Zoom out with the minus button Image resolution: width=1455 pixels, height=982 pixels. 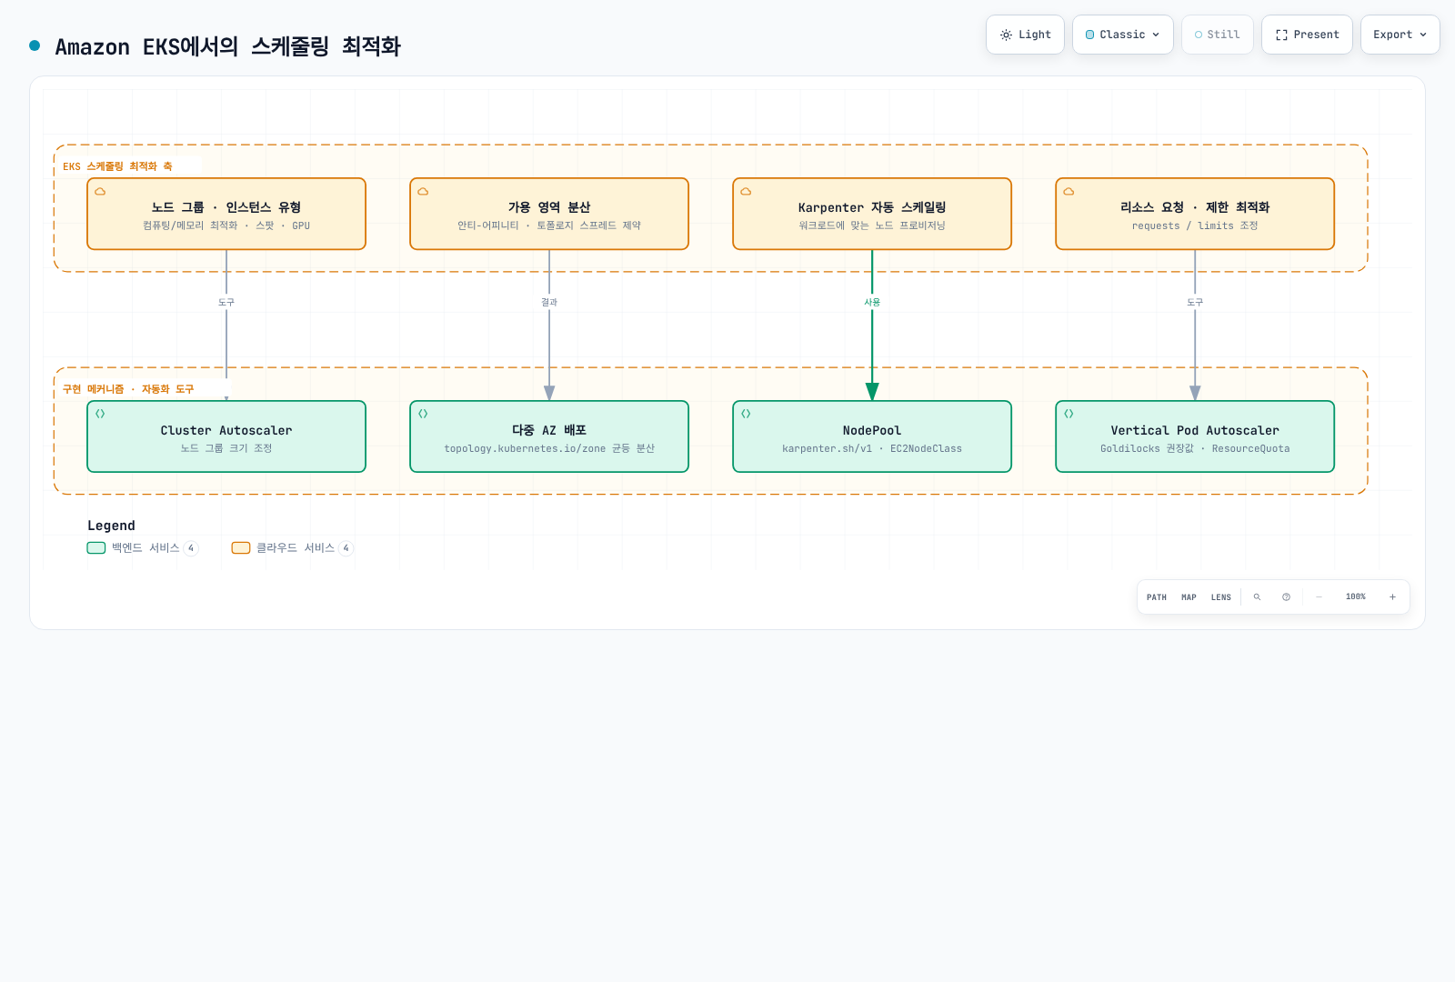pos(1319,597)
